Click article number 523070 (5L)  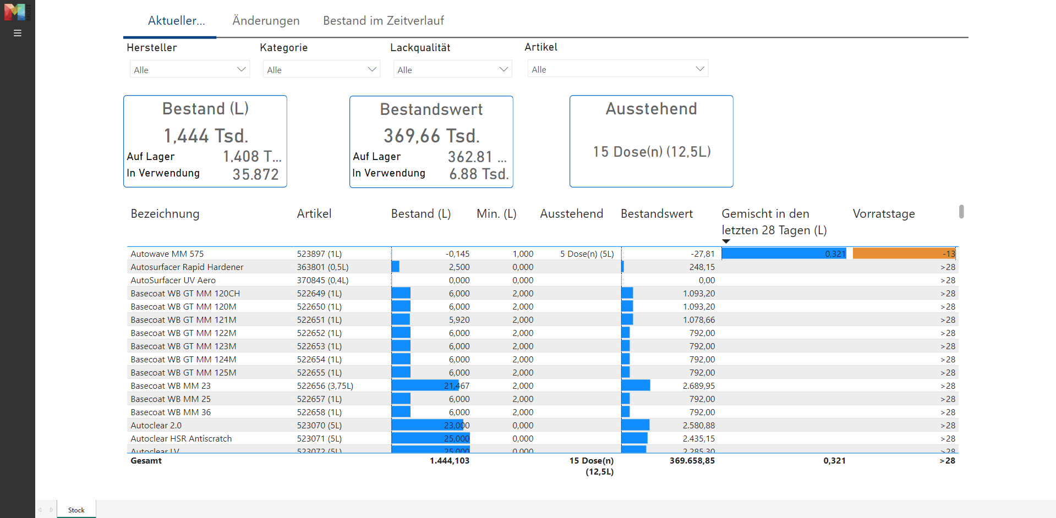pyautogui.click(x=319, y=425)
